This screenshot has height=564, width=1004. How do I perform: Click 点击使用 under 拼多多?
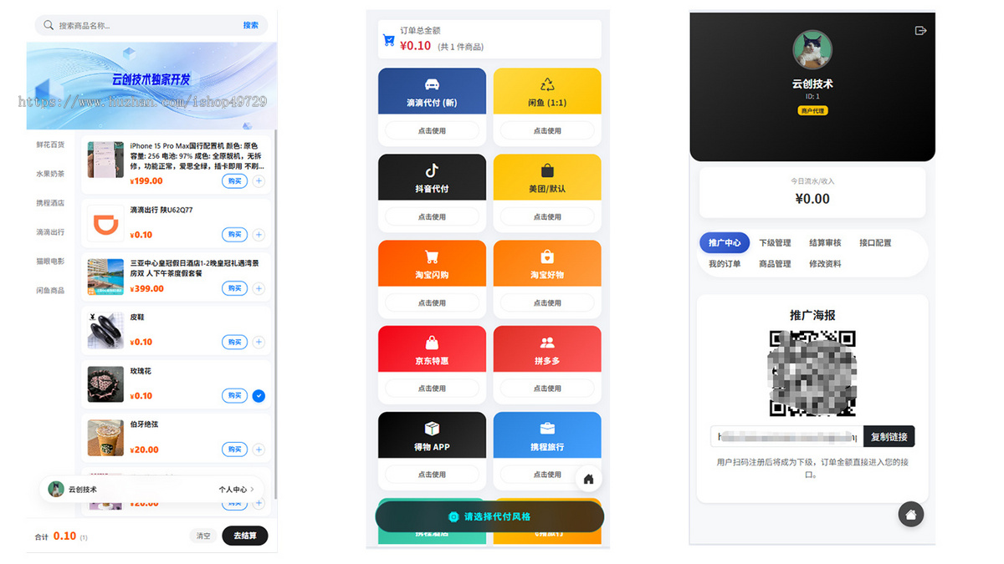[x=547, y=389]
